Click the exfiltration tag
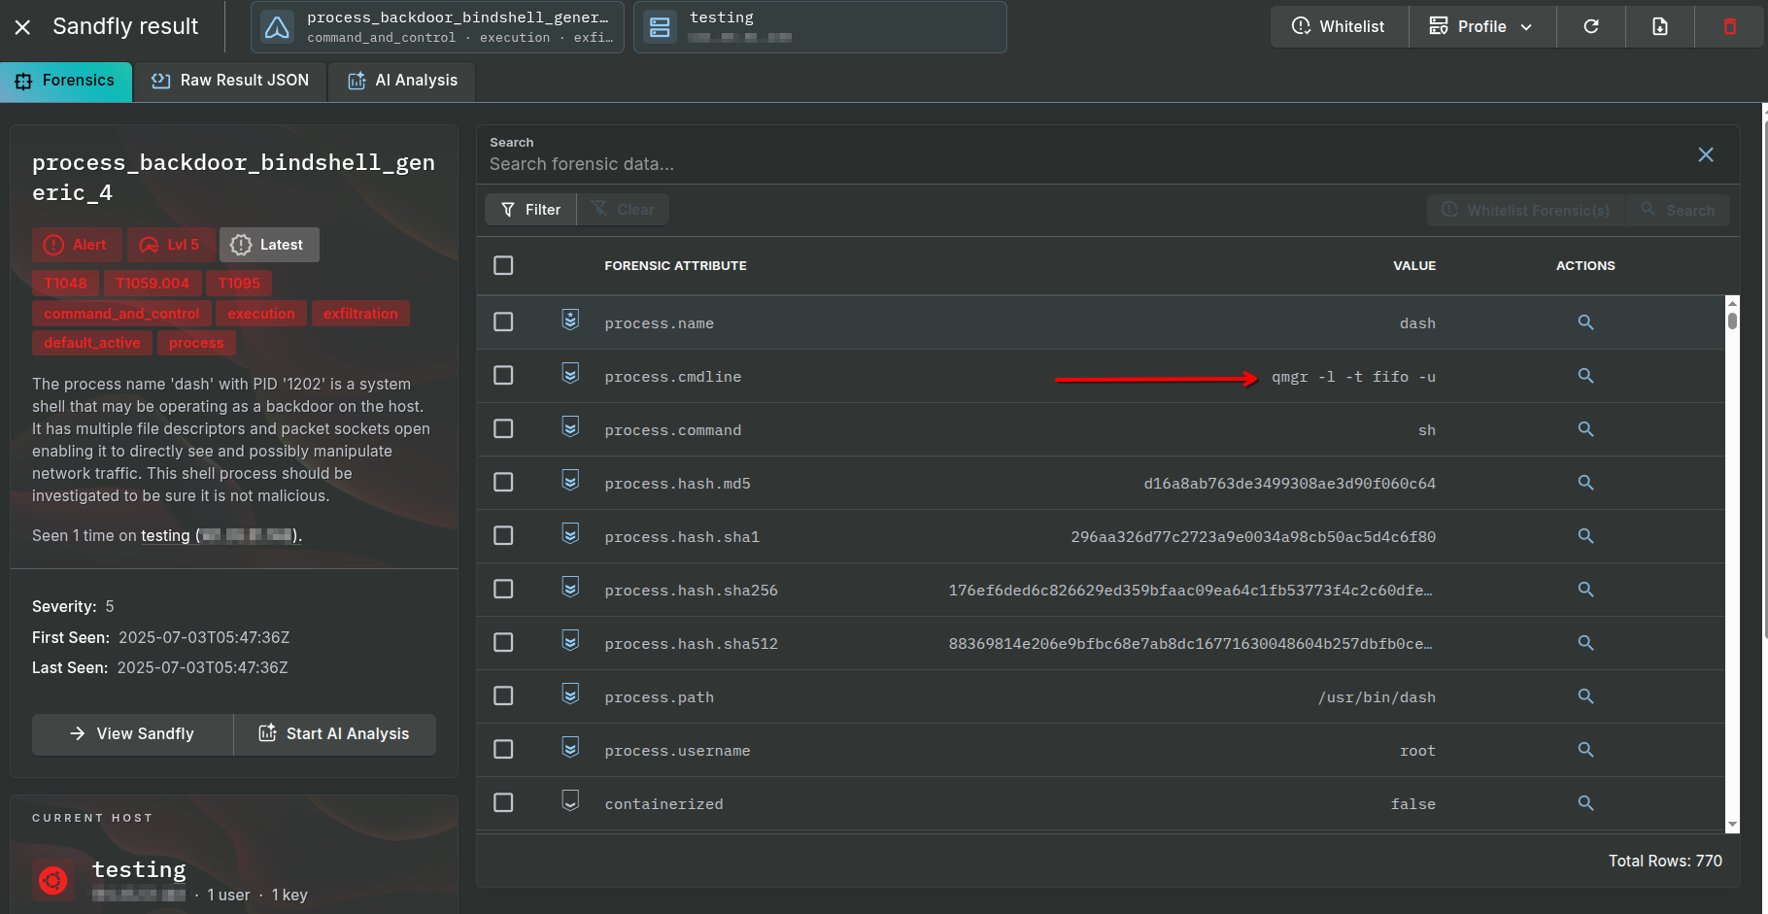This screenshot has width=1768, height=914. click(360, 314)
